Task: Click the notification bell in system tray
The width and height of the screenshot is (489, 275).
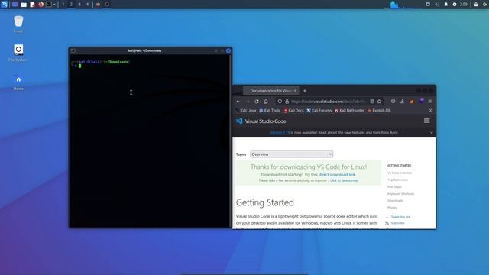Action: point(445,5)
